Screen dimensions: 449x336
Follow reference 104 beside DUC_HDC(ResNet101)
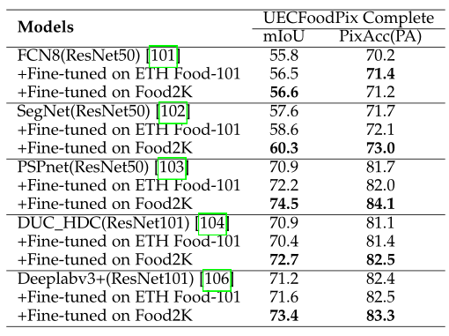[x=212, y=224]
